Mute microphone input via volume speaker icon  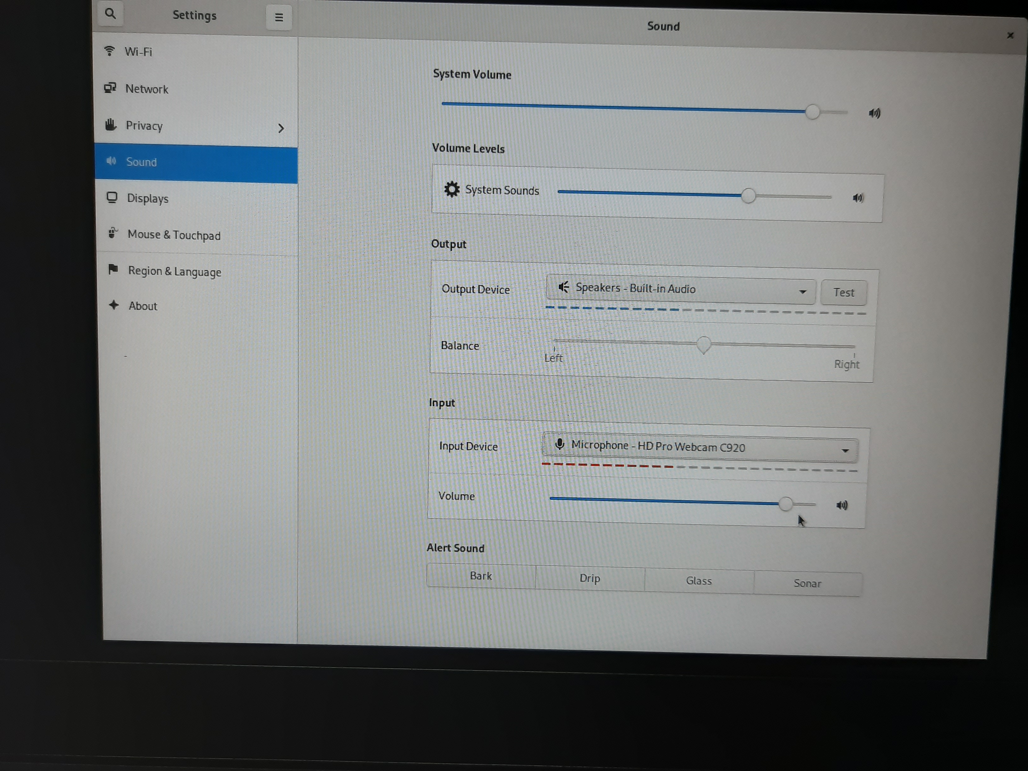(842, 505)
